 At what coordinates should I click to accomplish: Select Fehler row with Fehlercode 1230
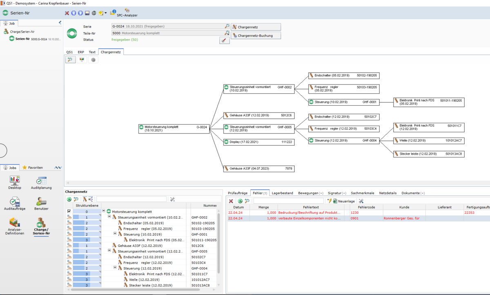click(359, 213)
